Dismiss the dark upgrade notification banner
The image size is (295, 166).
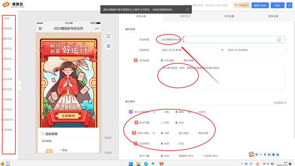187,9
